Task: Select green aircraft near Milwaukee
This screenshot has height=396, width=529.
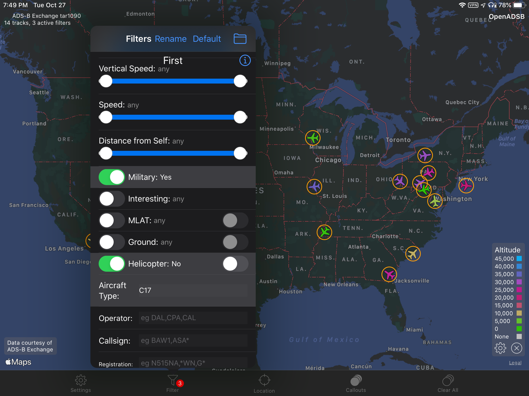Action: tap(313, 138)
